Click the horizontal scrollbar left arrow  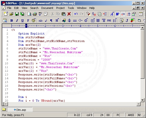(6, 104)
